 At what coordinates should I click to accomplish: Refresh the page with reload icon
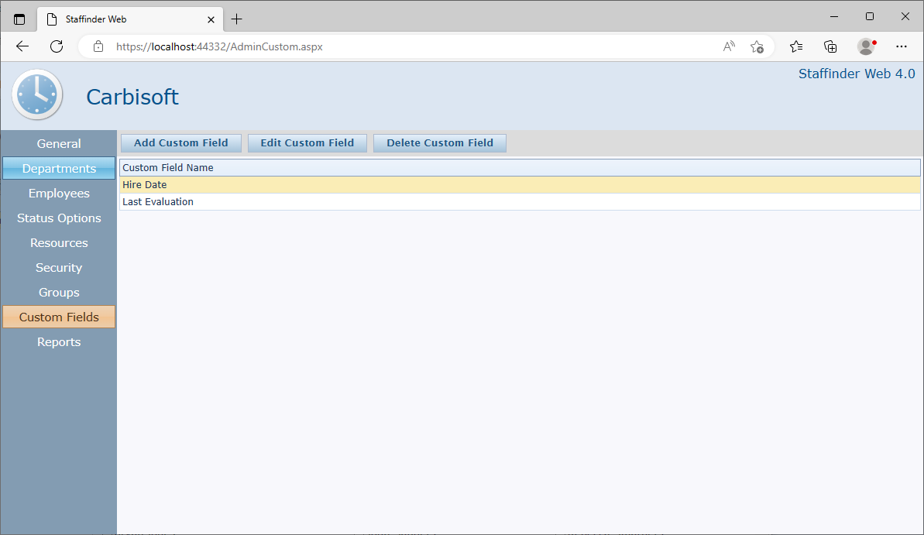[57, 46]
